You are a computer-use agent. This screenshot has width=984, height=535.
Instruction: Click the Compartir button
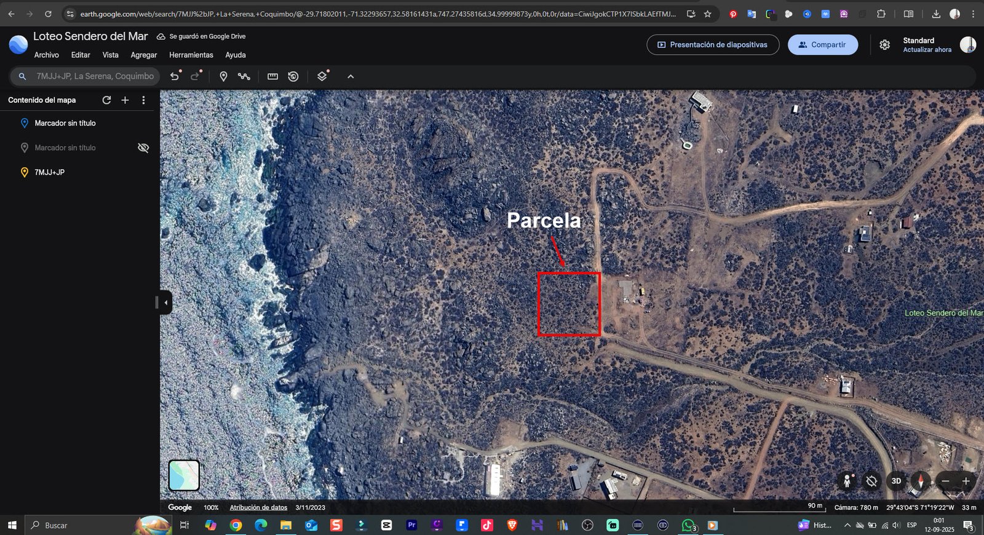pos(822,45)
